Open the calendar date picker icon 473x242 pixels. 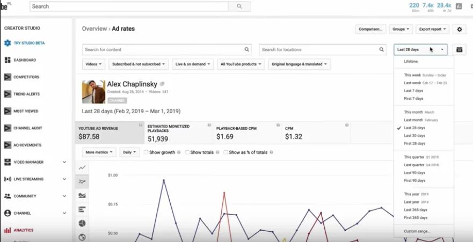(x=459, y=49)
